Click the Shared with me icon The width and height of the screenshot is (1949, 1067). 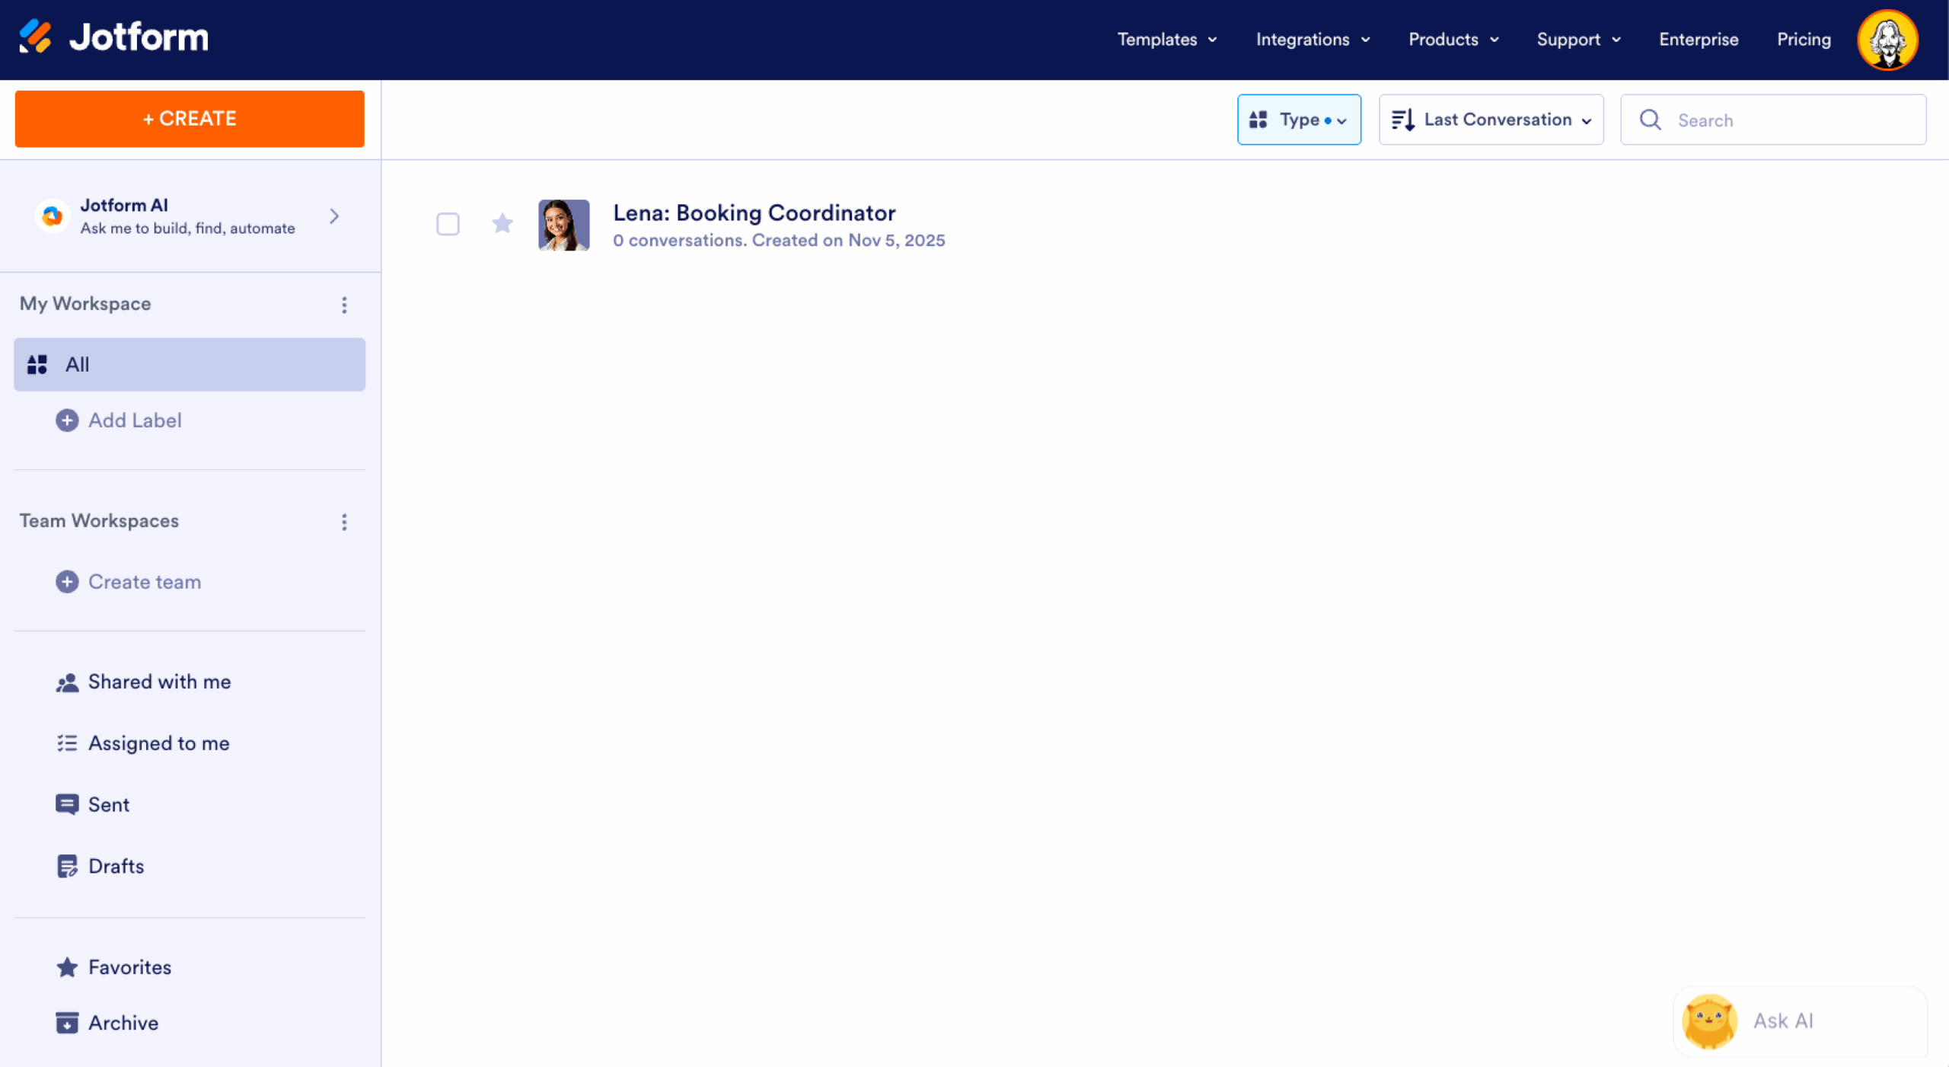[68, 682]
